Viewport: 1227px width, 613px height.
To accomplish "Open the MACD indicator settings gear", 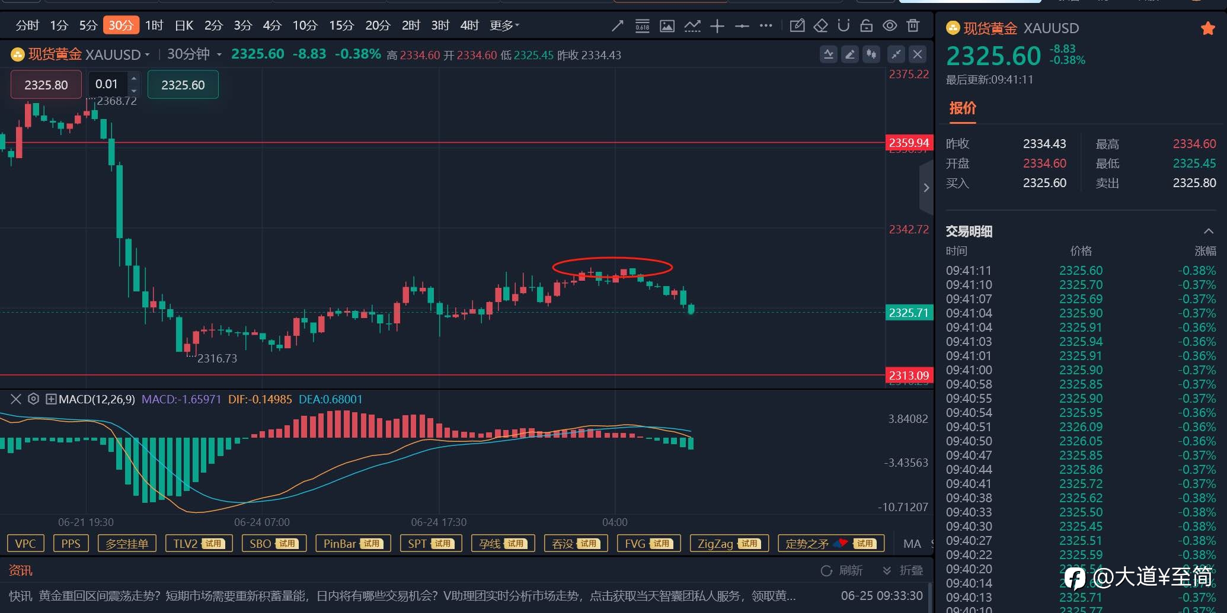I will click(34, 399).
